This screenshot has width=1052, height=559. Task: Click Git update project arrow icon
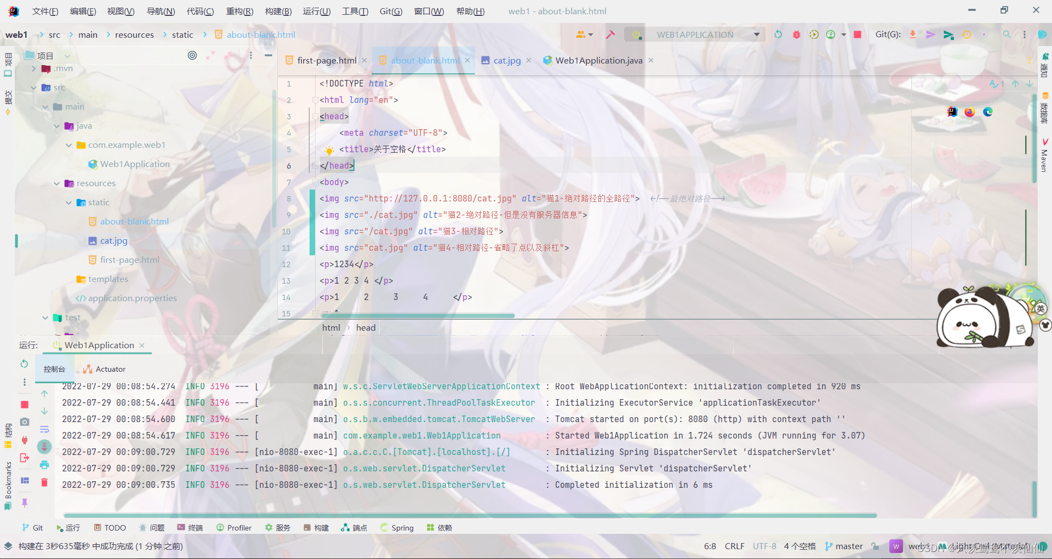click(913, 34)
